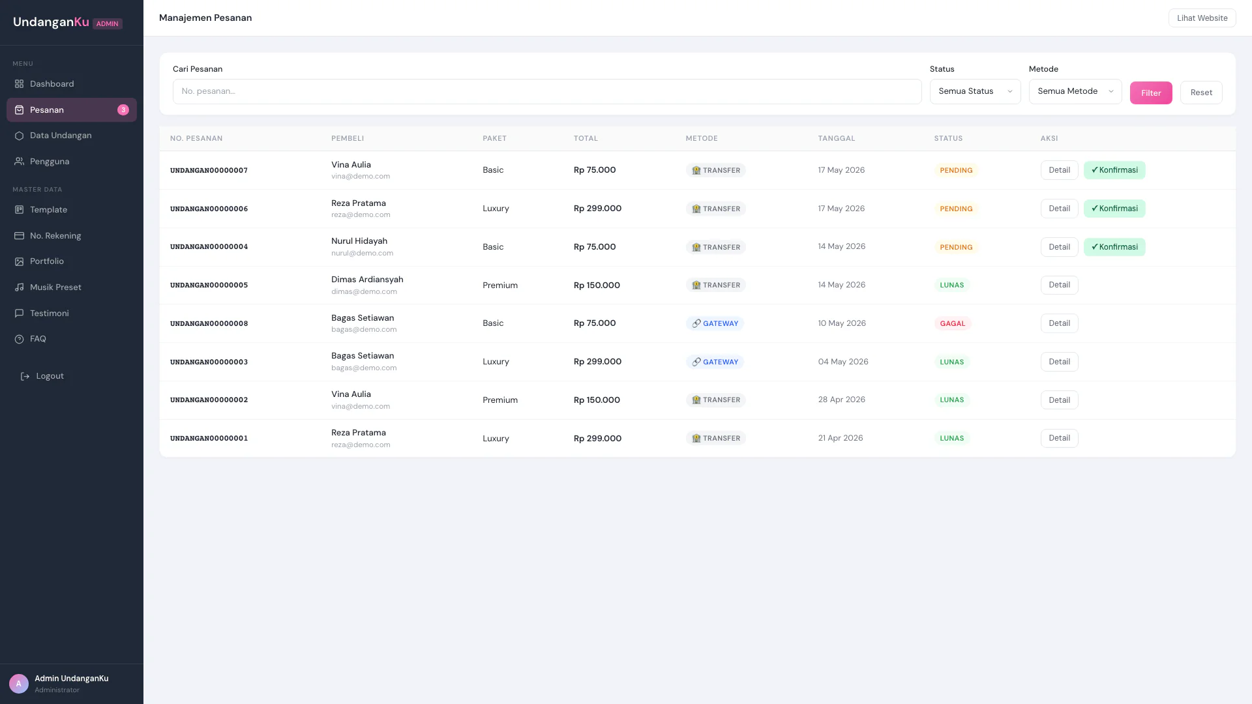The width and height of the screenshot is (1252, 704).
Task: Click the Gateway badge for UNDANGAN00000003
Action: (x=715, y=362)
